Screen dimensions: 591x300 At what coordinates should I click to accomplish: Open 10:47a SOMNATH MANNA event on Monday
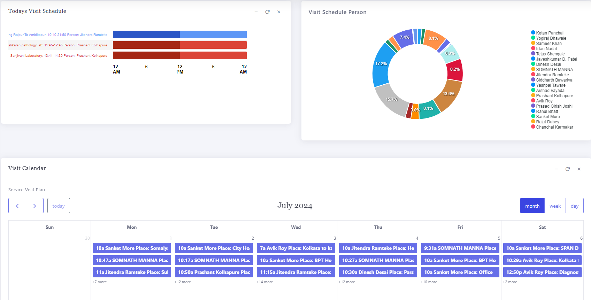tap(132, 260)
